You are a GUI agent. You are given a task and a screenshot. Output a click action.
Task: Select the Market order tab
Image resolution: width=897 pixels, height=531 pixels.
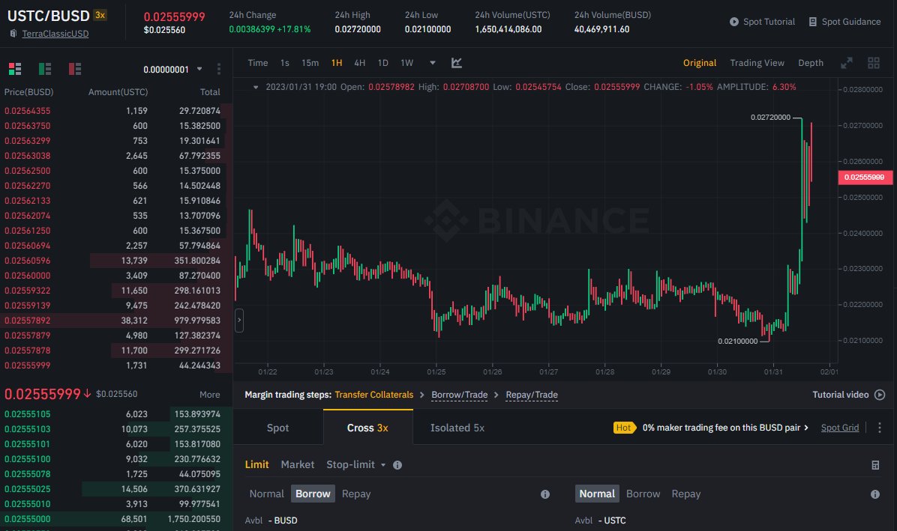pos(298,465)
